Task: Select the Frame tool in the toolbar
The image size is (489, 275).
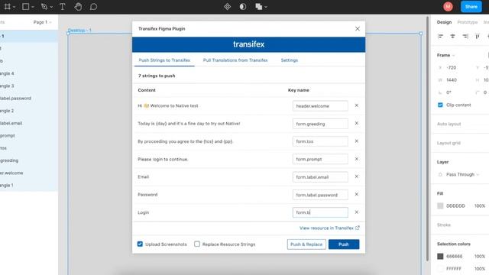Action: [x=7, y=7]
